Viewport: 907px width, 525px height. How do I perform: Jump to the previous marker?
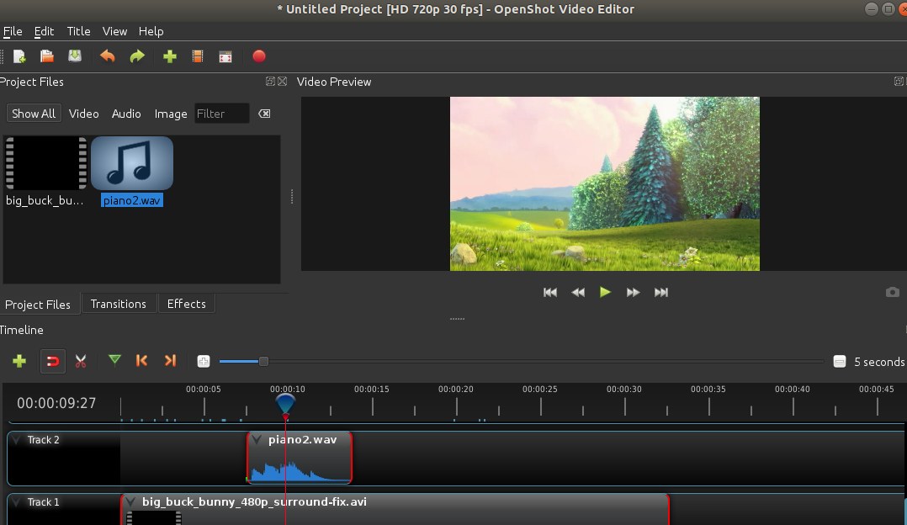click(141, 361)
